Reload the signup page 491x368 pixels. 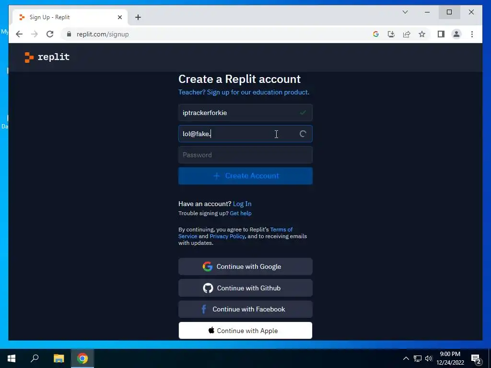pos(50,34)
